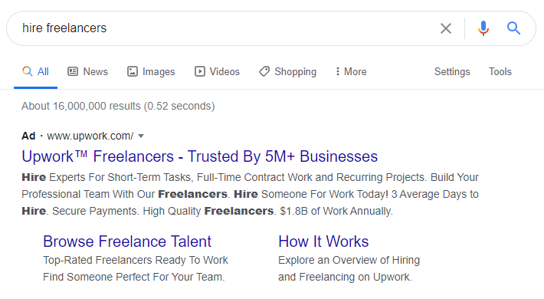This screenshot has width=544, height=299.
Task: Open the How It Works sitelink
Action: tap(323, 242)
